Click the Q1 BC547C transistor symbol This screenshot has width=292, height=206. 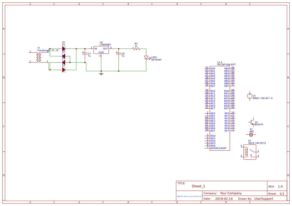252,122
